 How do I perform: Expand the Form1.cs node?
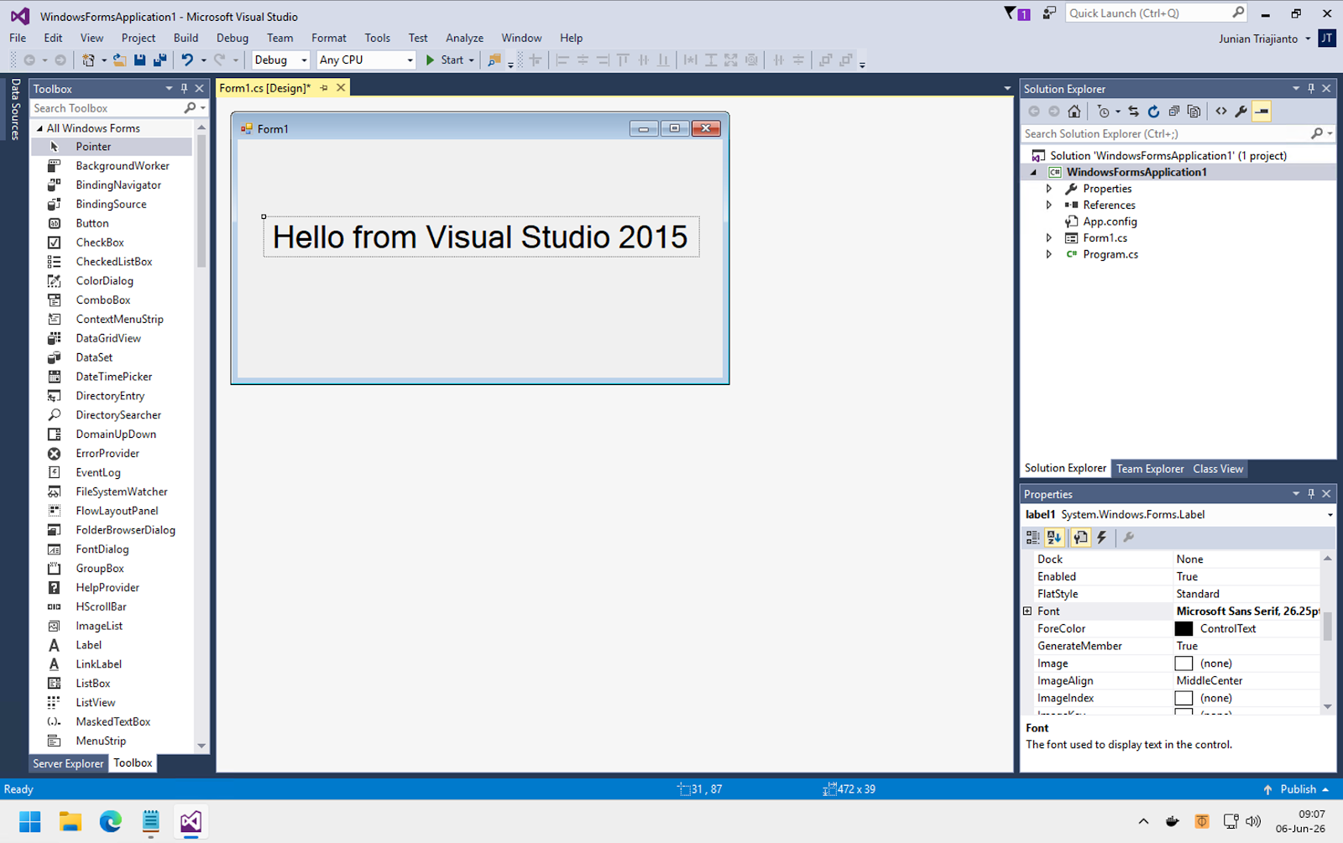(1048, 238)
